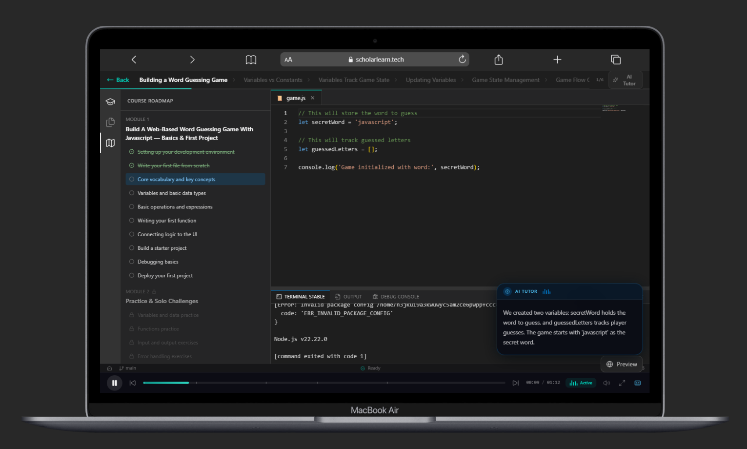
Task: Toggle the Core vocabulary and key concepts circle
Action: tap(132, 179)
